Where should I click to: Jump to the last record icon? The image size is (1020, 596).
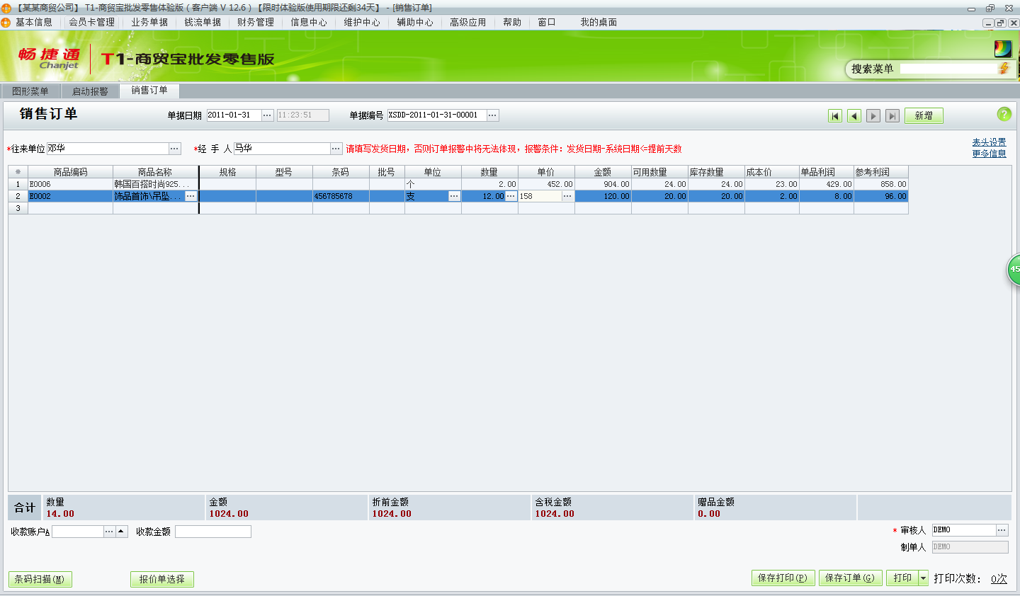click(x=892, y=116)
